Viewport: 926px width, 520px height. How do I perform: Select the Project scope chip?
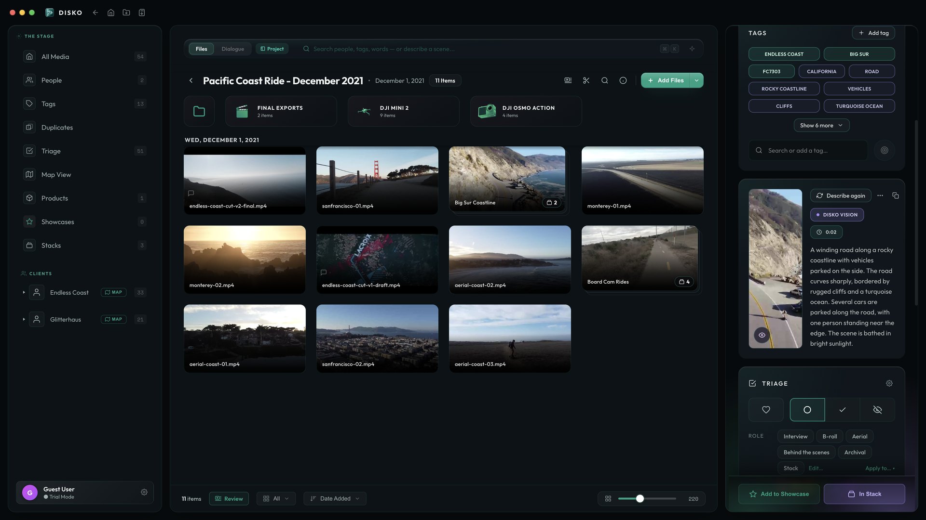[x=272, y=49]
